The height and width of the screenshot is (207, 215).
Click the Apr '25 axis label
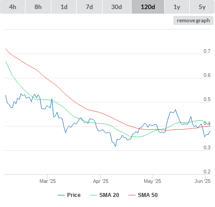[x=101, y=181]
